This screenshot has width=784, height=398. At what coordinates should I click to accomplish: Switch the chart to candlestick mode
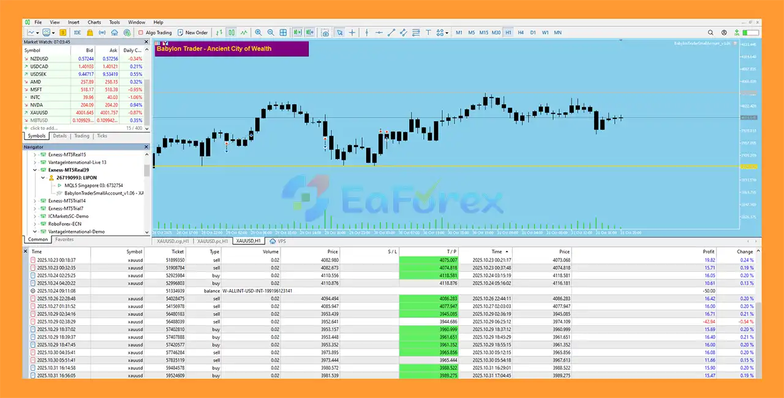point(230,32)
